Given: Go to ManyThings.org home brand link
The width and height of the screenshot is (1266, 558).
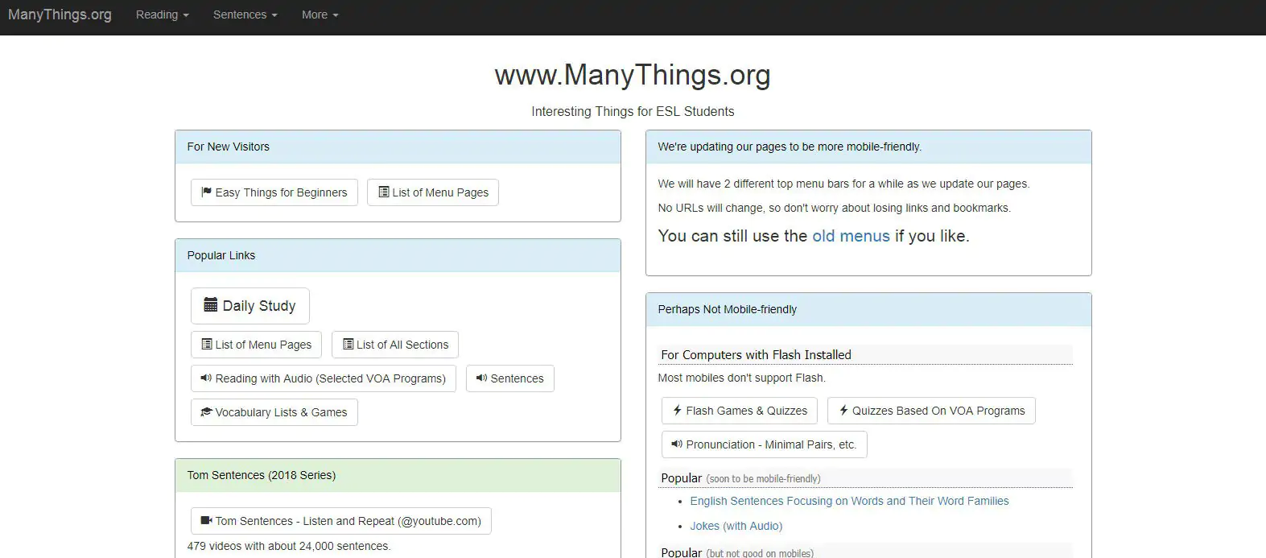Looking at the screenshot, I should [x=60, y=14].
